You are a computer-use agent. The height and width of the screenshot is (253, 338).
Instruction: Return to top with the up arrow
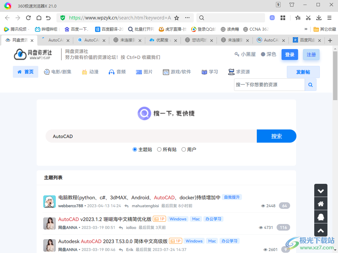tap(321, 230)
